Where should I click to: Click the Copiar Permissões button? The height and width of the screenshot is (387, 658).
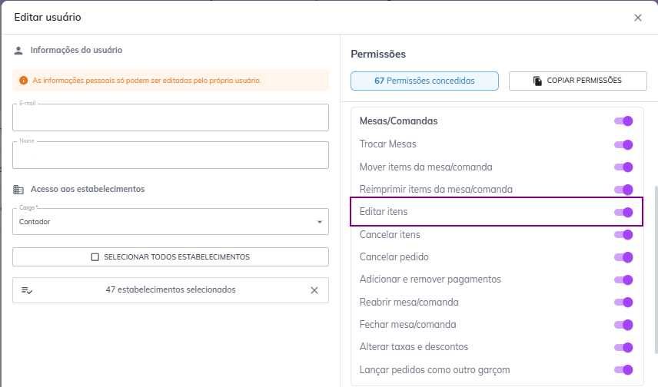(577, 81)
